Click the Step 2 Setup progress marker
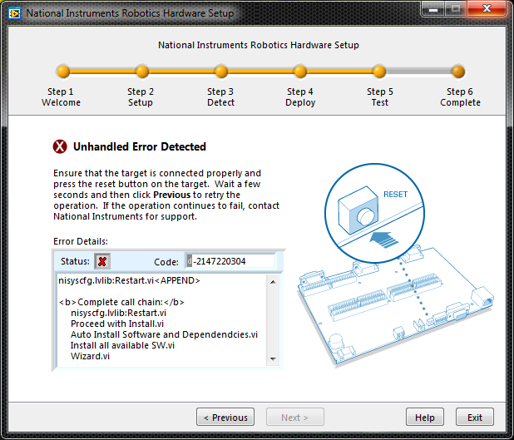This screenshot has width=514, height=440. 142,72
